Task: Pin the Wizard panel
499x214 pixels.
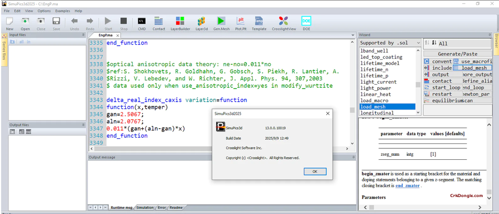Action: 489,35
